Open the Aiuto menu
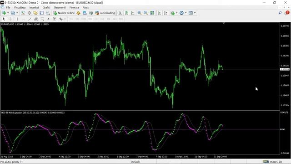The width and height of the screenshot is (291, 164). (x=86, y=7)
